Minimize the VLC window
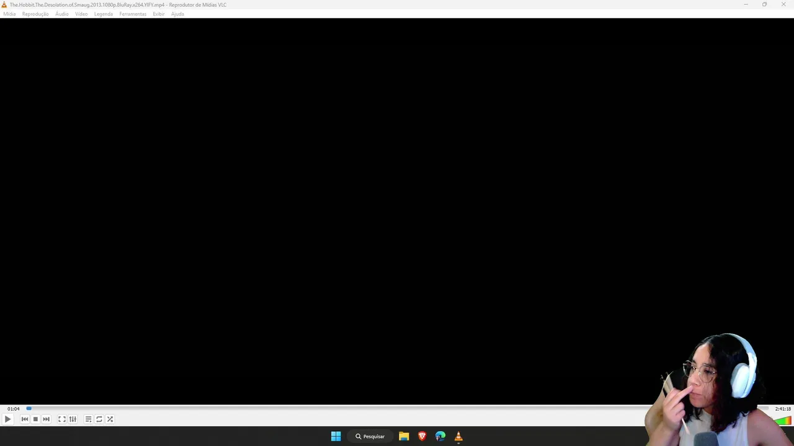The width and height of the screenshot is (794, 446). pos(746,4)
